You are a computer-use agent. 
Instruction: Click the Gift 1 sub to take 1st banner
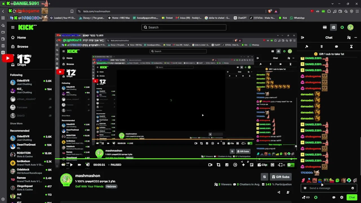329,54
